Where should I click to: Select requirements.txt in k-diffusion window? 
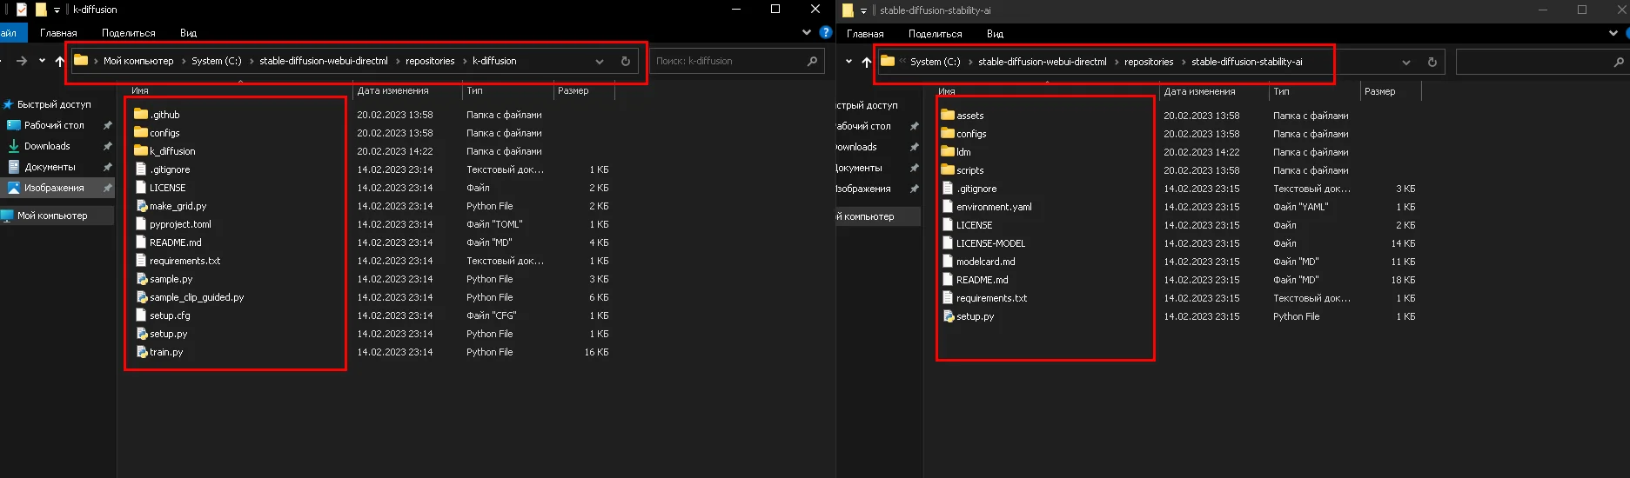tap(184, 261)
